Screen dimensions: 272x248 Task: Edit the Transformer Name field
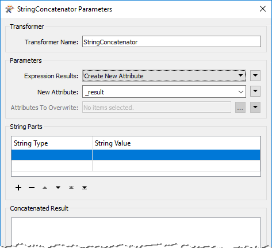click(171, 41)
